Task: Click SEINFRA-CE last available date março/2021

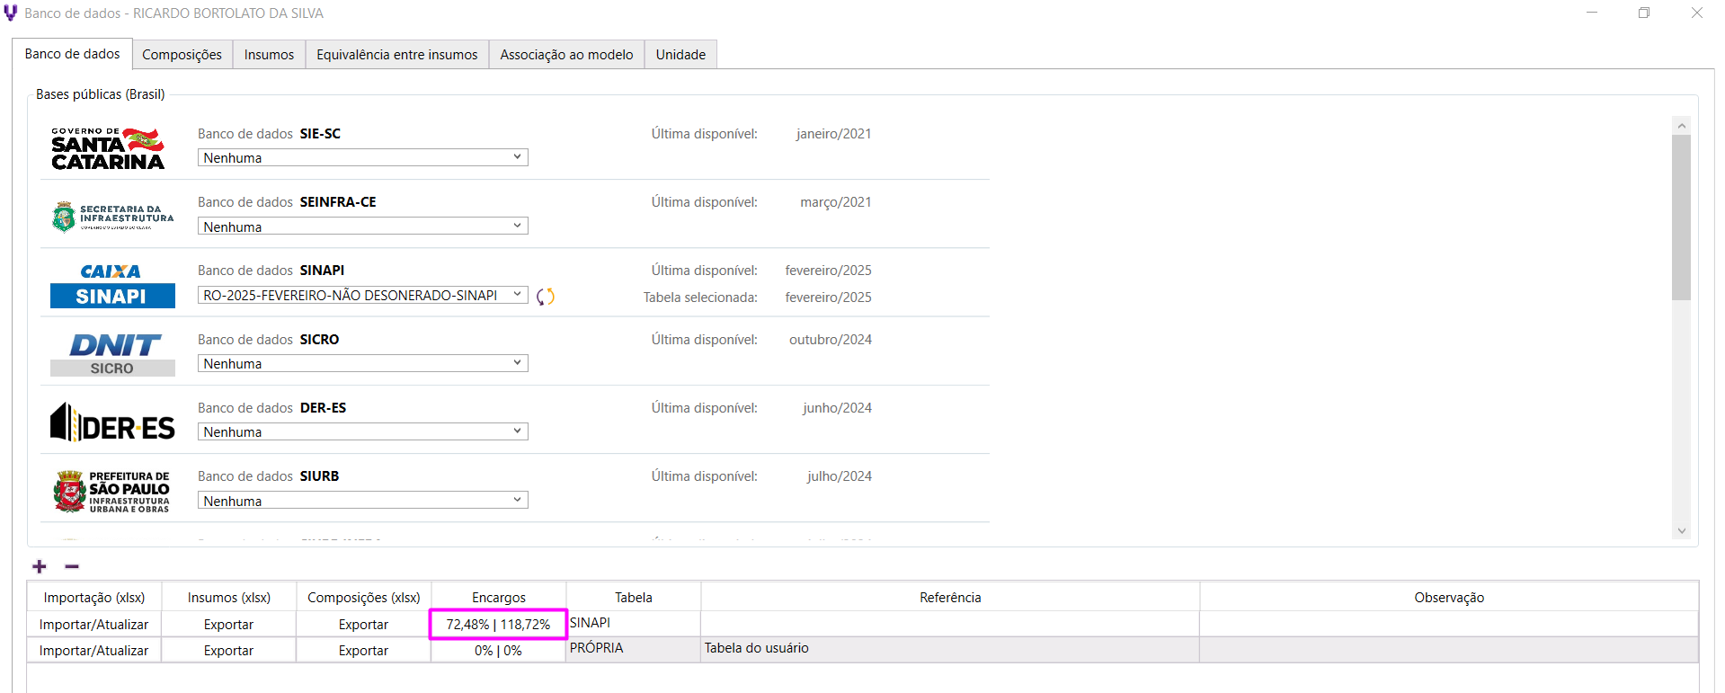Action: click(836, 202)
